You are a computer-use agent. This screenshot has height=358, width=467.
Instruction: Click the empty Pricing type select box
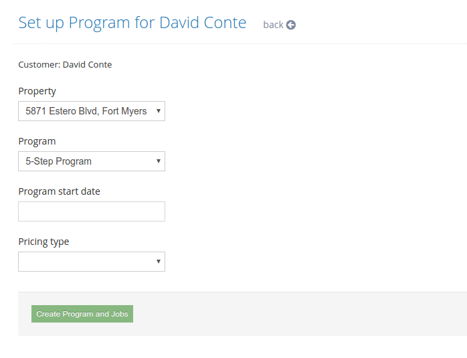pyautogui.click(x=92, y=262)
